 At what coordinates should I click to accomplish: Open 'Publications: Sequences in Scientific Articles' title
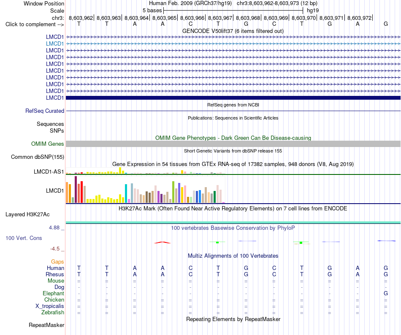click(233, 118)
